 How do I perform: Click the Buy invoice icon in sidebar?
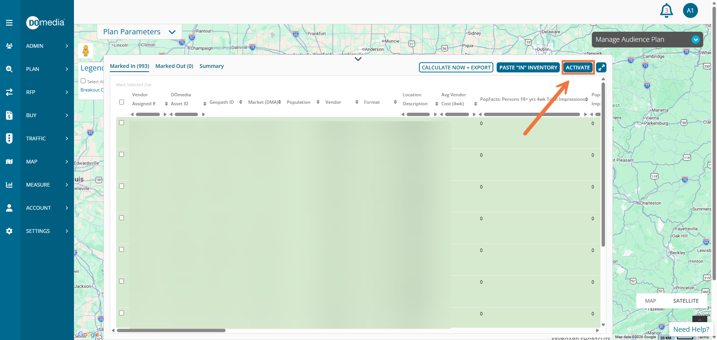coord(9,115)
